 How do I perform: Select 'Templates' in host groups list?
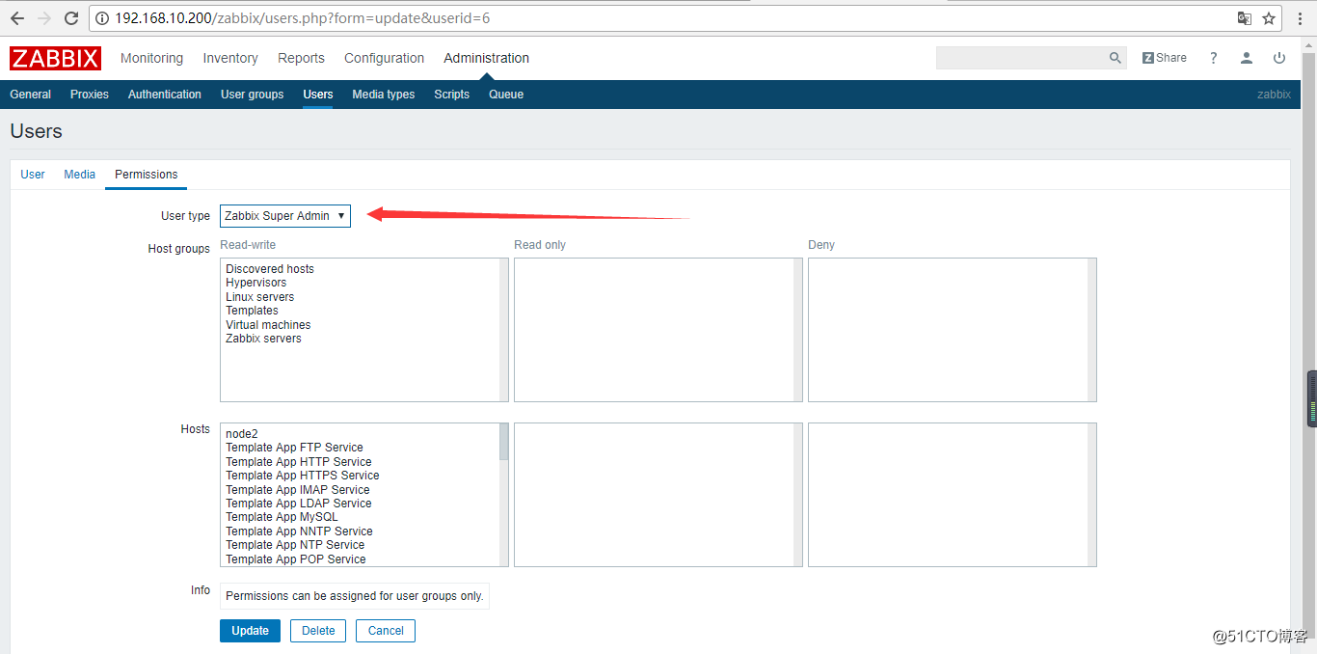click(252, 311)
